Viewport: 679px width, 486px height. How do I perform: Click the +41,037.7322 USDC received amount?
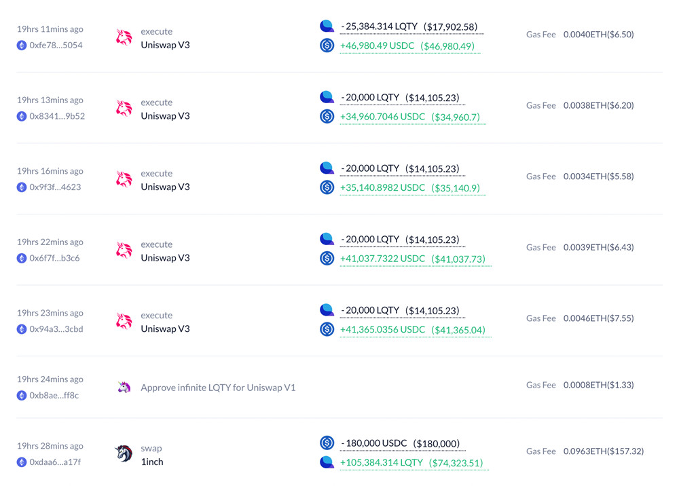tap(382, 259)
